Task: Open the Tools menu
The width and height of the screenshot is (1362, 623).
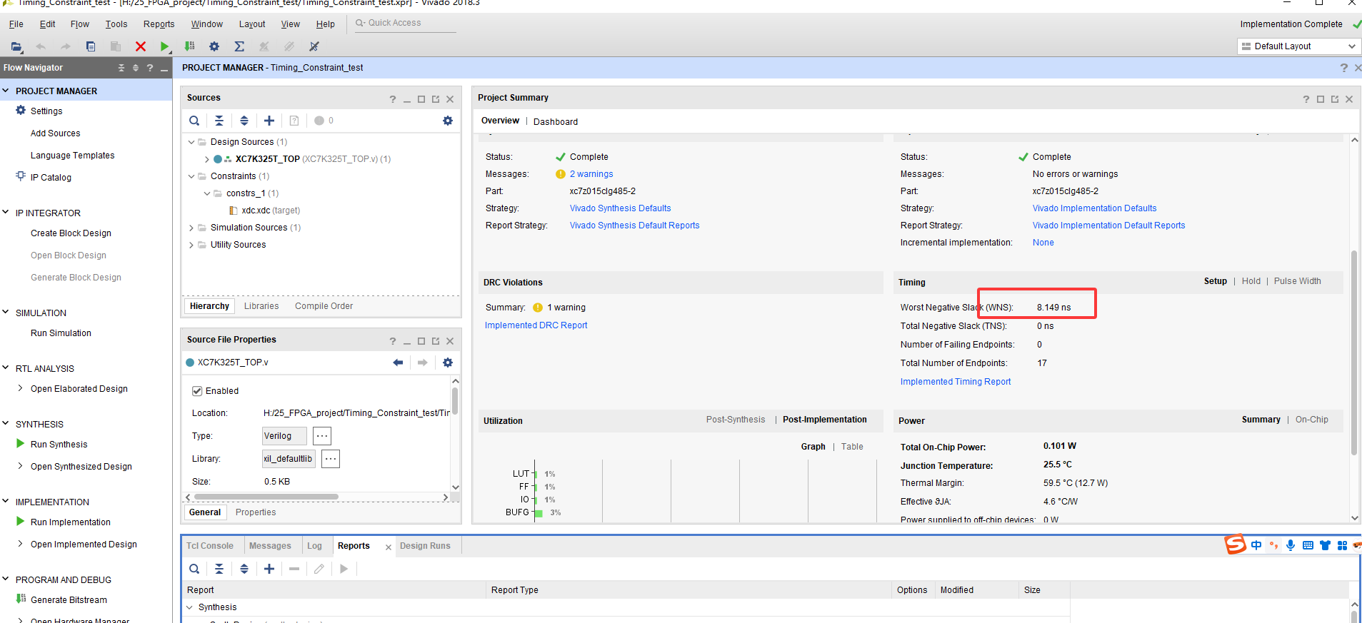Action: pos(116,24)
